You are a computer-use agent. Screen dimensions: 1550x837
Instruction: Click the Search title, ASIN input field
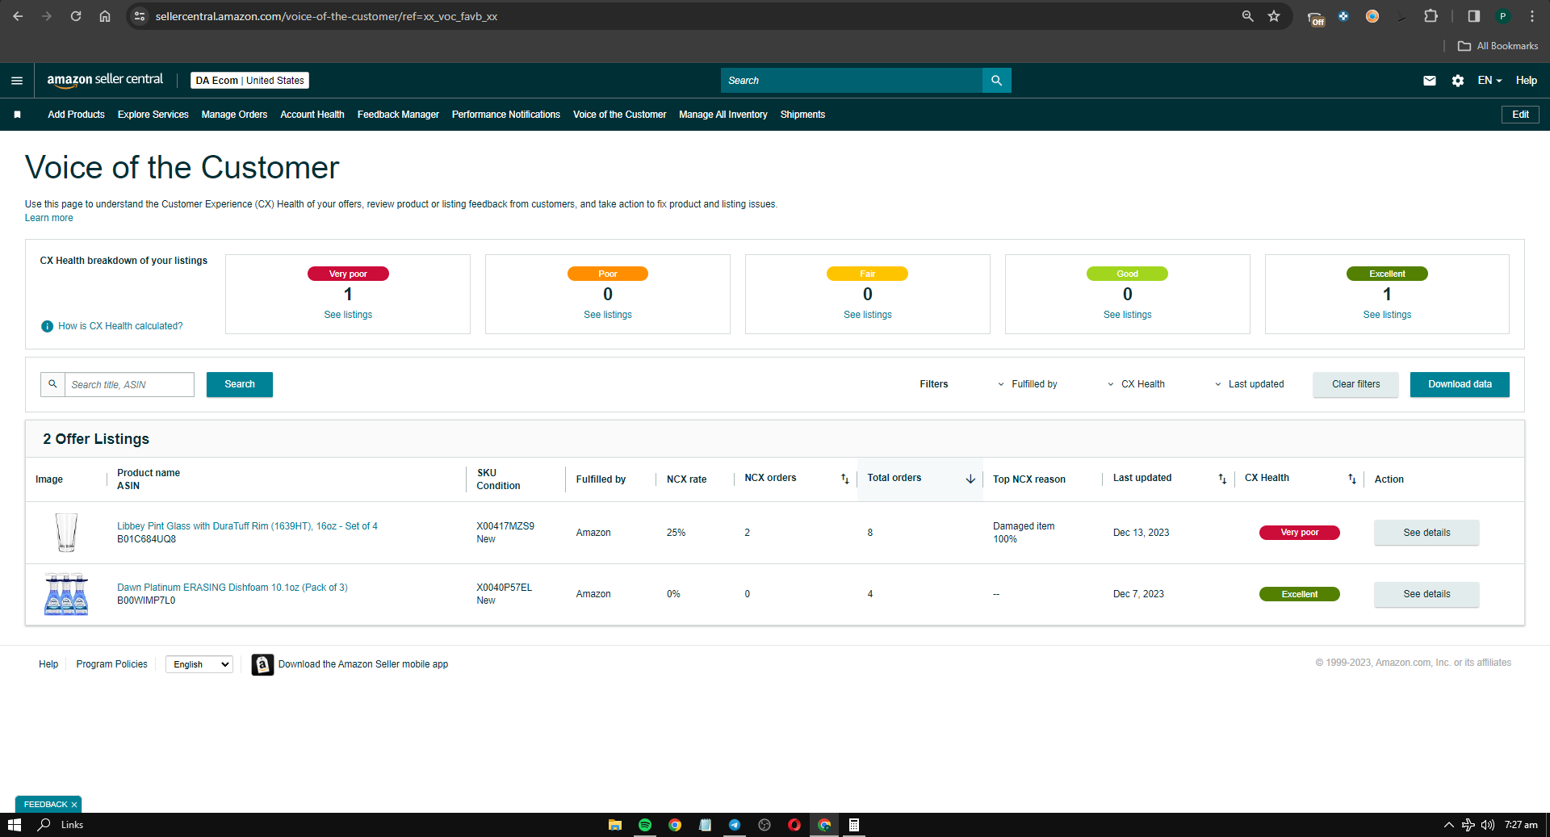pos(129,384)
